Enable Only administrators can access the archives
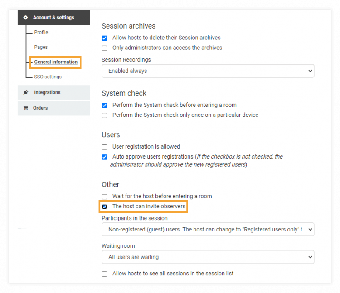 coord(105,48)
